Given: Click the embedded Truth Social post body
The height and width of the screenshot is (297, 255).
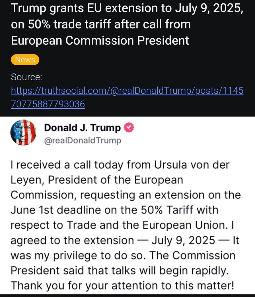Looking at the screenshot, I should pos(125,224).
